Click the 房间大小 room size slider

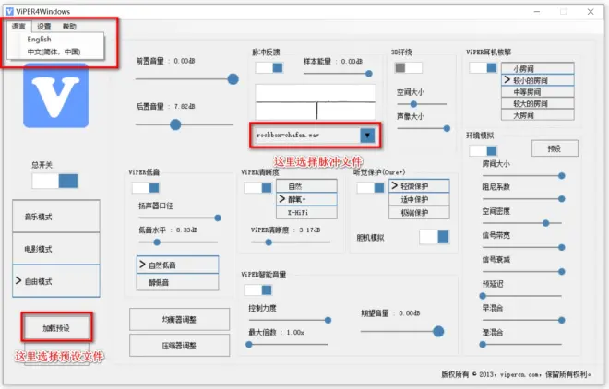(x=522, y=176)
